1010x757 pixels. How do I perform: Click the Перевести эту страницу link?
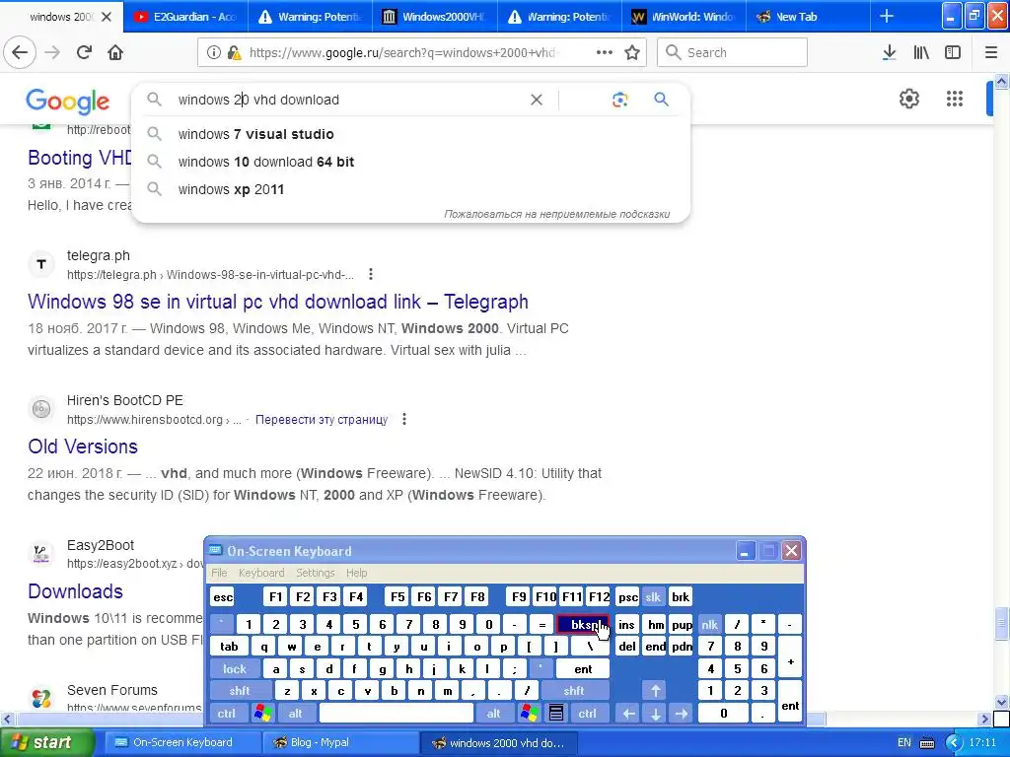click(322, 420)
